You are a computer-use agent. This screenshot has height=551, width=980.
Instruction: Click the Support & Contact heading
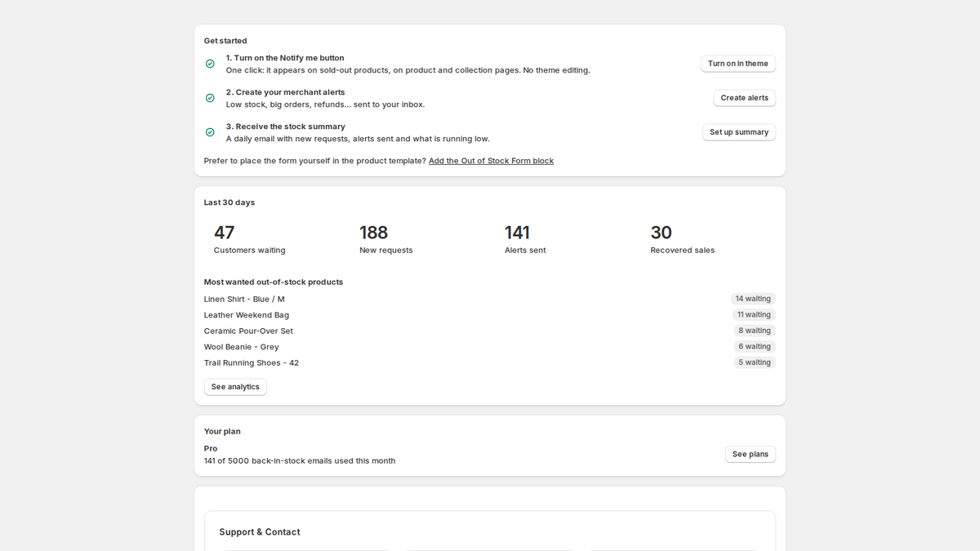pyautogui.click(x=260, y=532)
